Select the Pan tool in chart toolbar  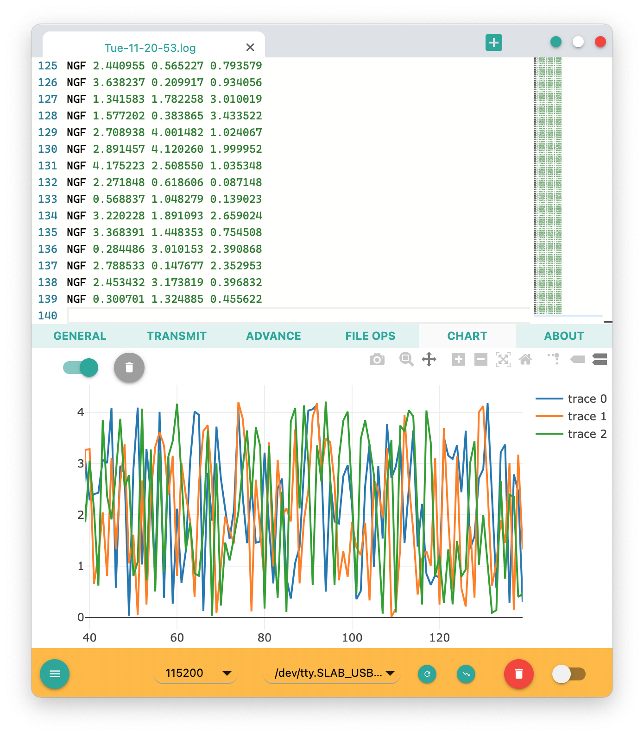pos(429,360)
